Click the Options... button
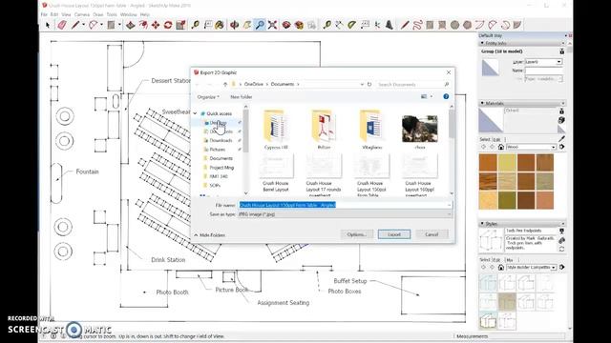611x343 pixels. 356,234
